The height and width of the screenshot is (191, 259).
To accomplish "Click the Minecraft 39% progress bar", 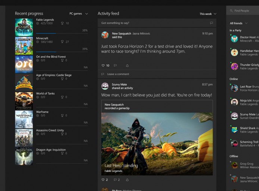I will pyautogui.click(x=62, y=52).
